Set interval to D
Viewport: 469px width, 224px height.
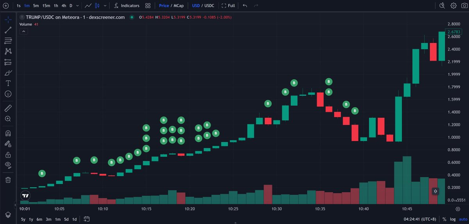[71, 6]
